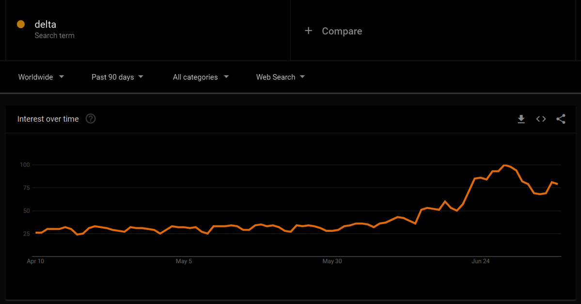Click the orange delta color dot
581x304 pixels.
coord(21,24)
